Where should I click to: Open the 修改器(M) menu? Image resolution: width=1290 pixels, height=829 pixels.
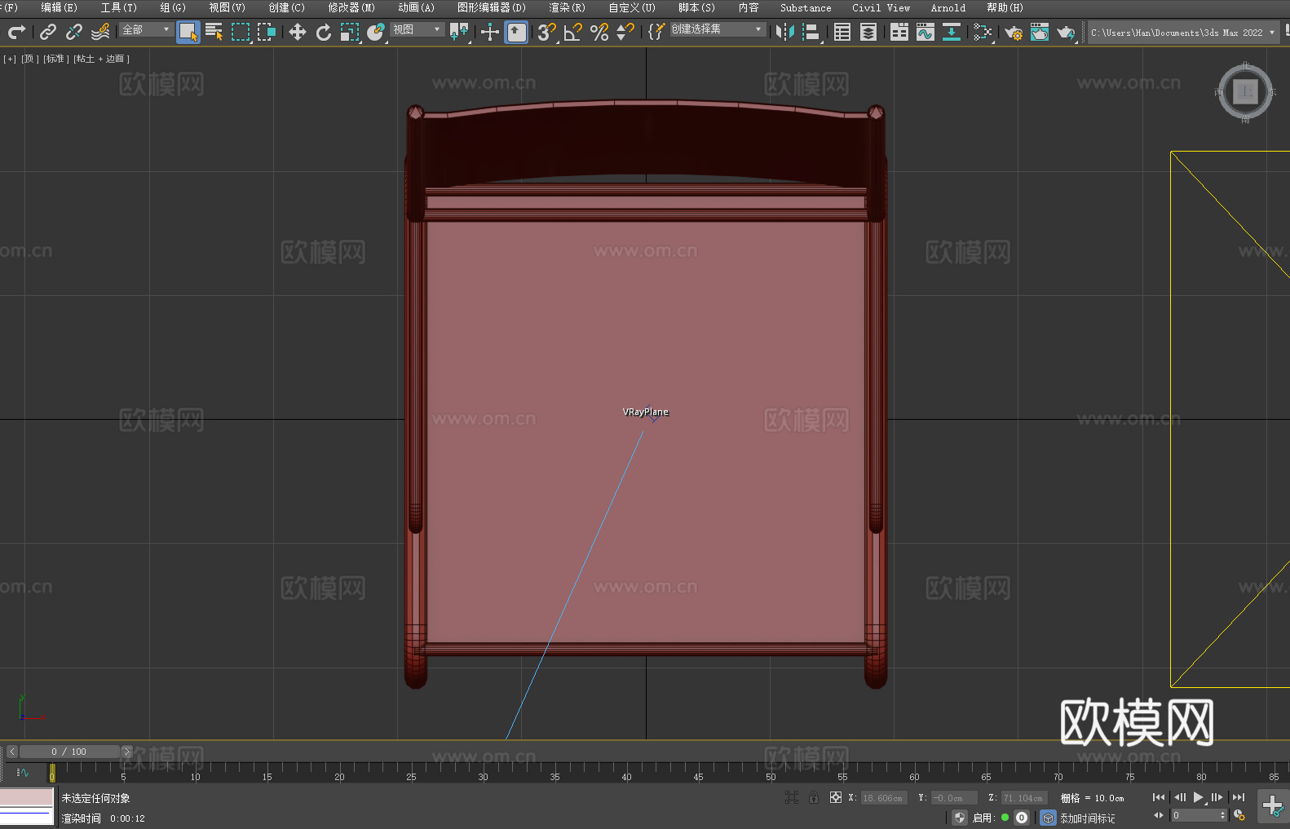point(351,7)
